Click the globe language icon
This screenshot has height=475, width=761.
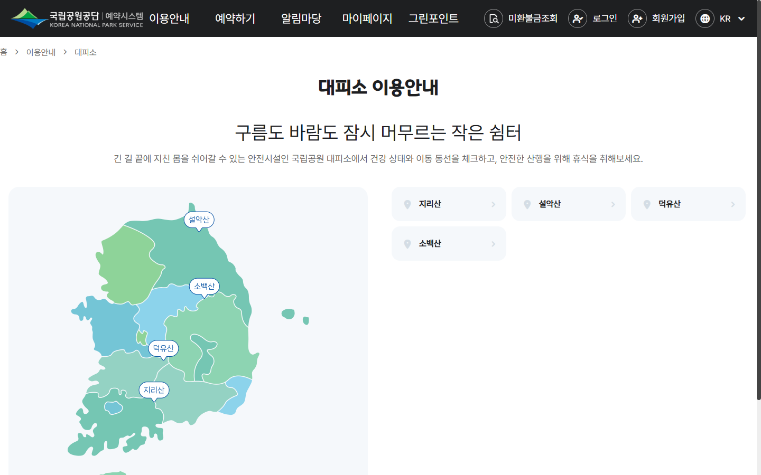coord(705,18)
